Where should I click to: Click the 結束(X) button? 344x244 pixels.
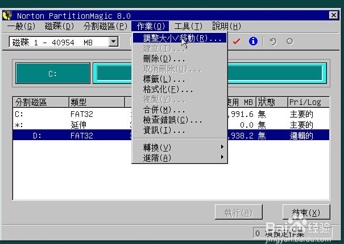[x=306, y=212]
